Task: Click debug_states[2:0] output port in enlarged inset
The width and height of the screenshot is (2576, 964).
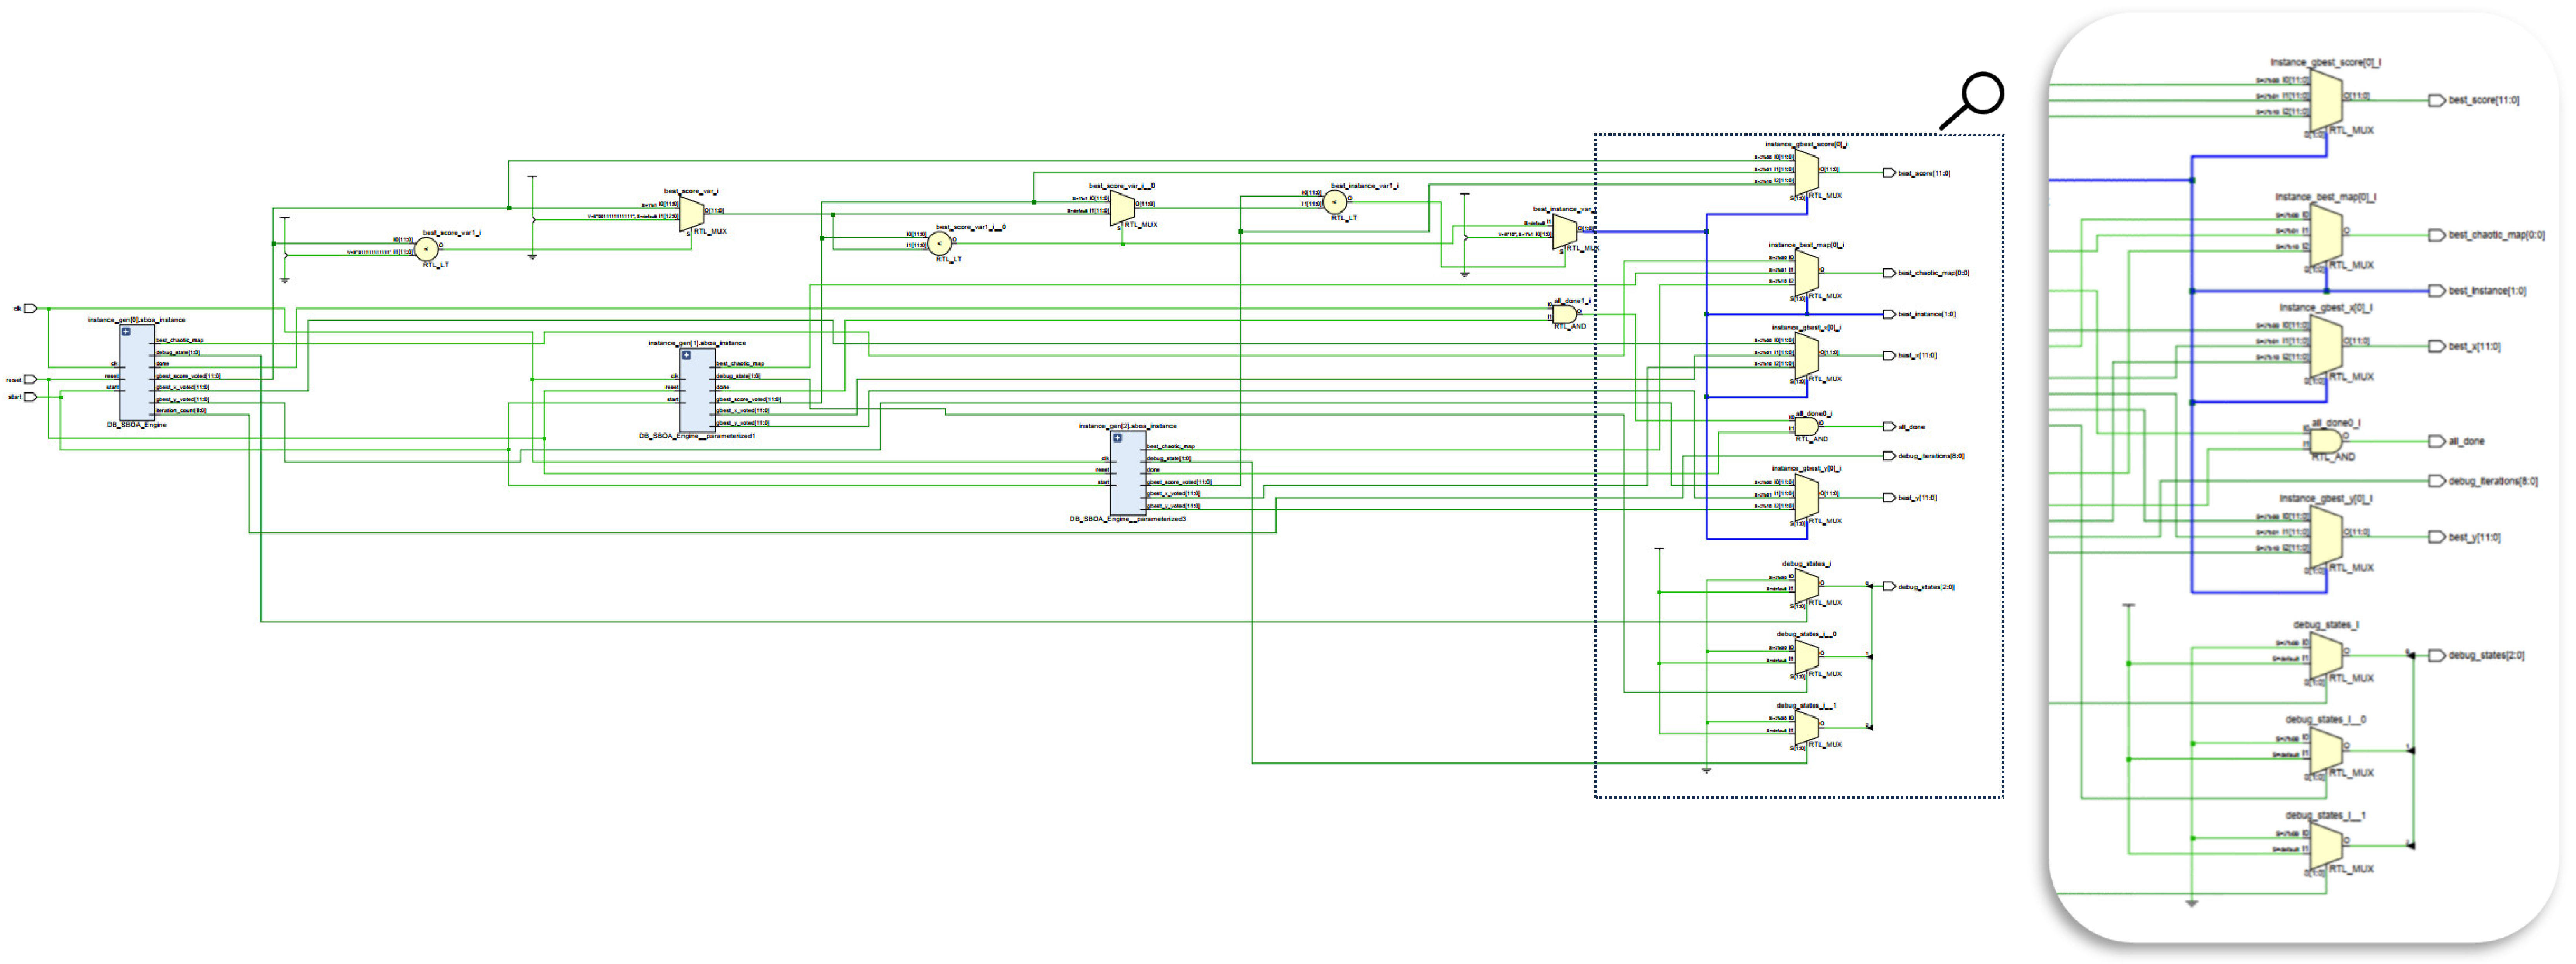Action: tap(2437, 656)
